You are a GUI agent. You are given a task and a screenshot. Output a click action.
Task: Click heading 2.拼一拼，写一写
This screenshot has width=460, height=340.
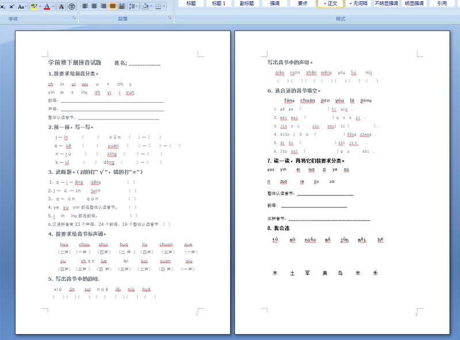point(70,127)
